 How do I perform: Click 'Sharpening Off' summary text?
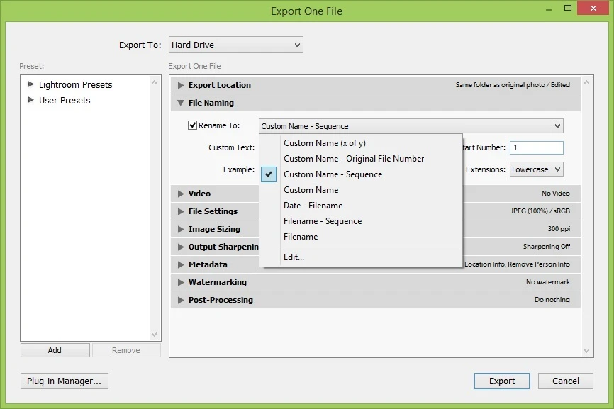(x=547, y=247)
